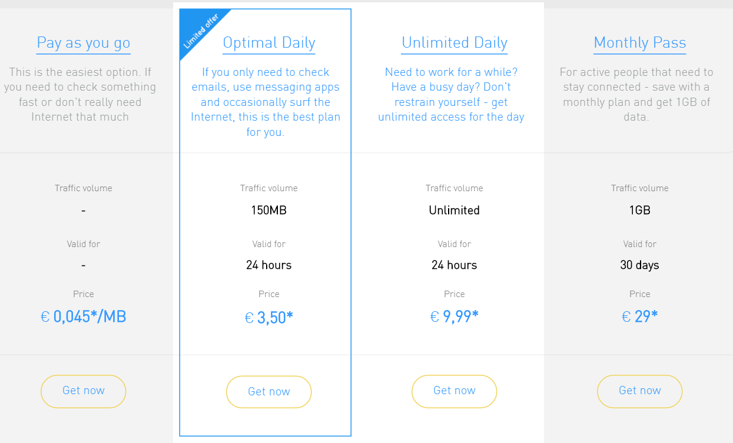Click the € 0,045*/MB price
This screenshot has height=443, width=733.
coord(83,317)
